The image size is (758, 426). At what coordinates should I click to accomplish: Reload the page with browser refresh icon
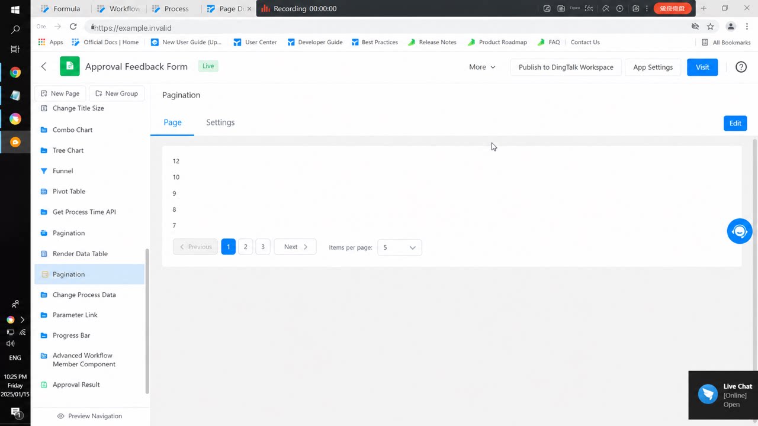click(73, 27)
